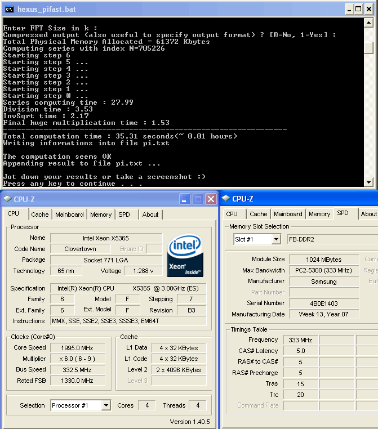Click the console scrollbar down arrow
Viewport: 378px width, 429px height.
coord(368,182)
